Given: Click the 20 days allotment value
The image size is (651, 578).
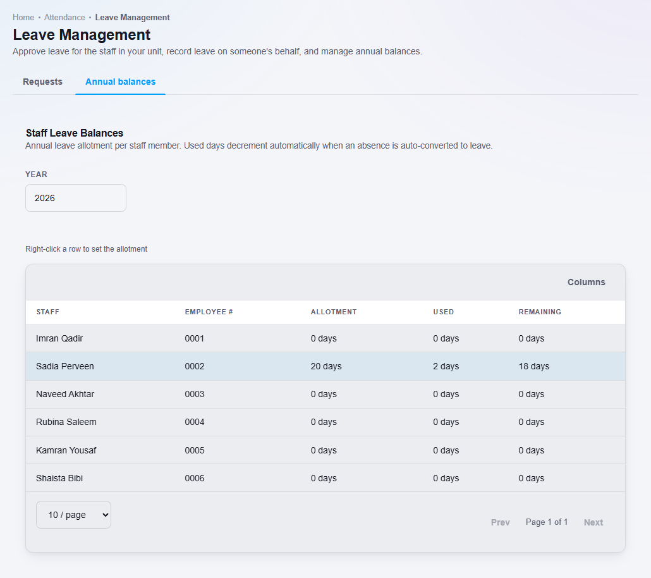Looking at the screenshot, I should 326,367.
